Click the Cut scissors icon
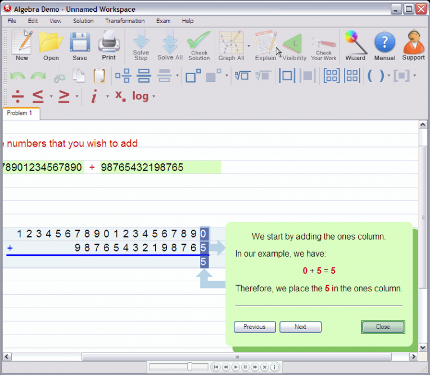 point(59,77)
